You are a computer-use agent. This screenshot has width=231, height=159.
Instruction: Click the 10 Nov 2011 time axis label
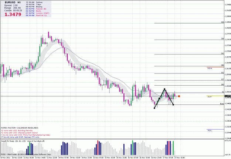click(5, 158)
